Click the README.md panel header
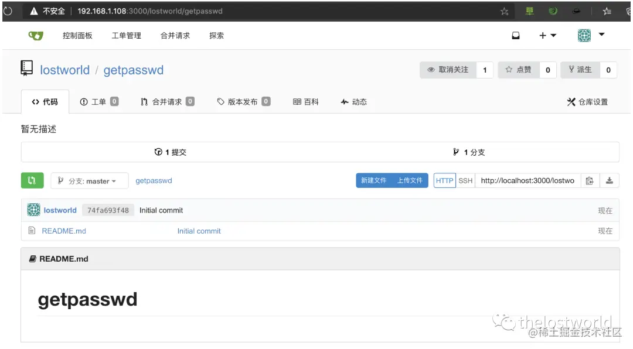The image size is (633, 349). [x=320, y=259]
